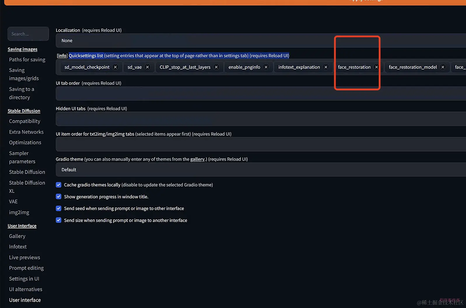Open Stable Diffusion XL settings page
The height and width of the screenshot is (308, 466).
coord(27,187)
